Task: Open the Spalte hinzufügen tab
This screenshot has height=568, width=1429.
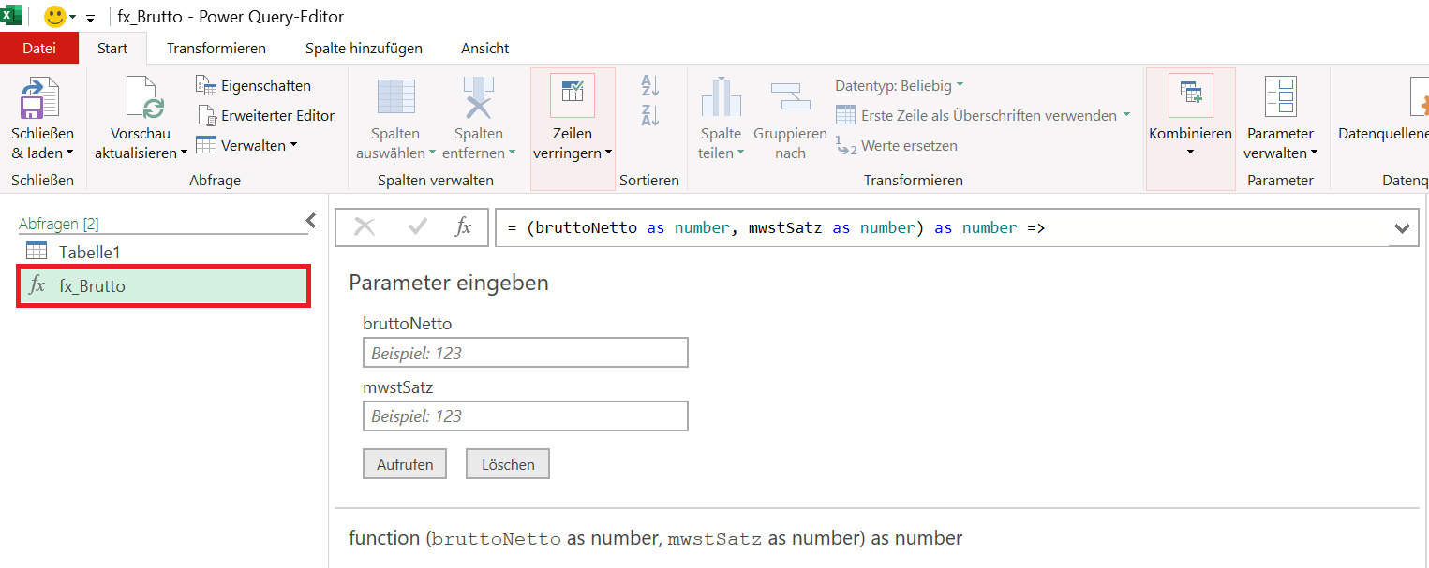Action: pyautogui.click(x=364, y=48)
